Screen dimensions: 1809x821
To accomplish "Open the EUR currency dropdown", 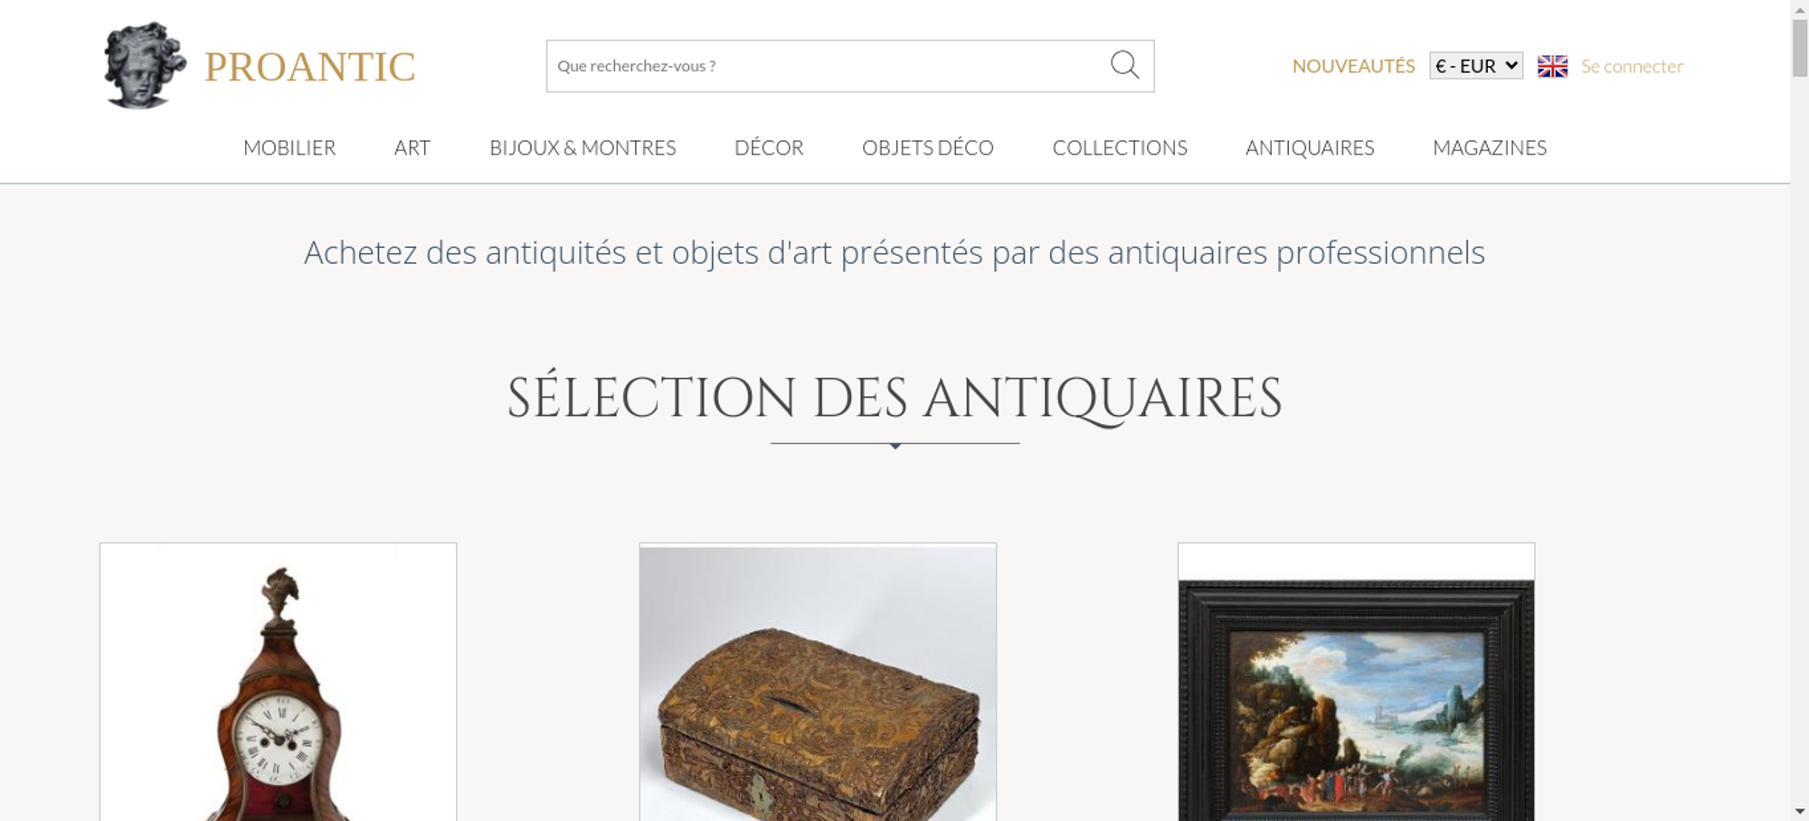I will pyautogui.click(x=1476, y=66).
